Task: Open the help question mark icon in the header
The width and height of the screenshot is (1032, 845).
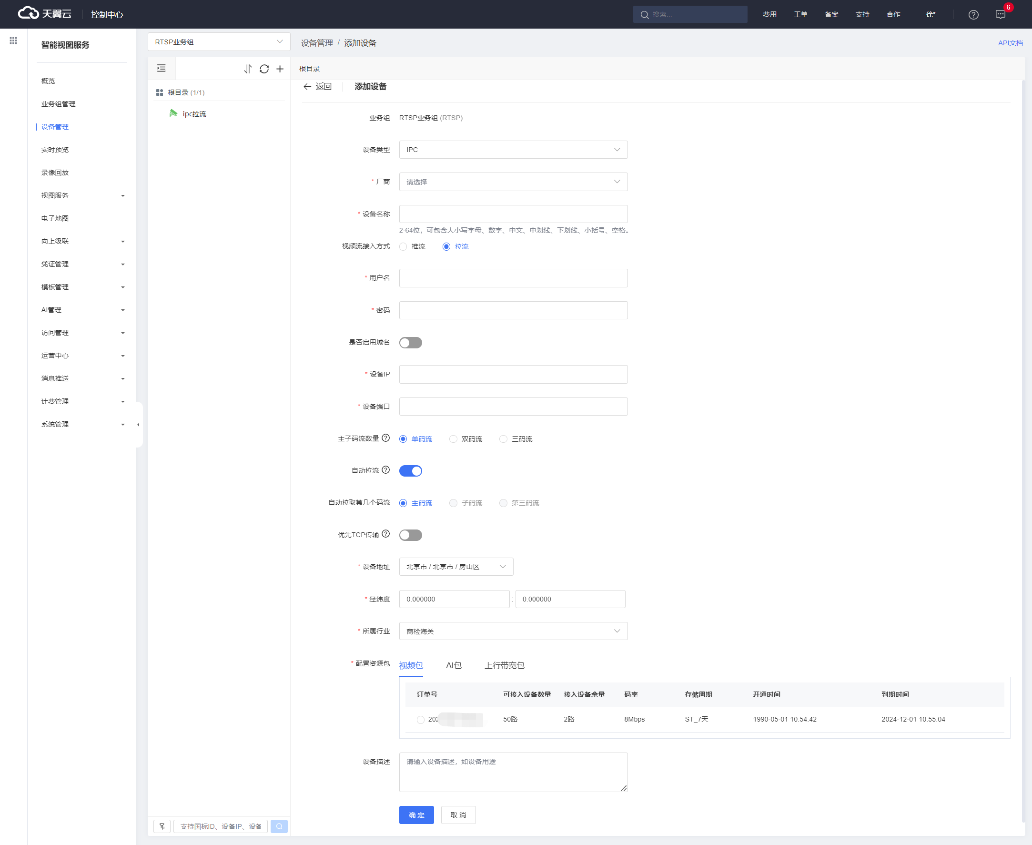Action: pyautogui.click(x=973, y=15)
